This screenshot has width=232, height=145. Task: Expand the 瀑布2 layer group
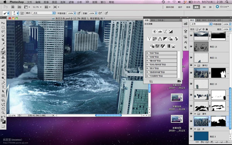(195, 65)
